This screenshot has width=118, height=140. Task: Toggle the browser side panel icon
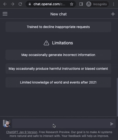pos(81,4)
